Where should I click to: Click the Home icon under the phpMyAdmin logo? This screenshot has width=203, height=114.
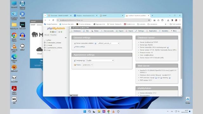point(51,32)
